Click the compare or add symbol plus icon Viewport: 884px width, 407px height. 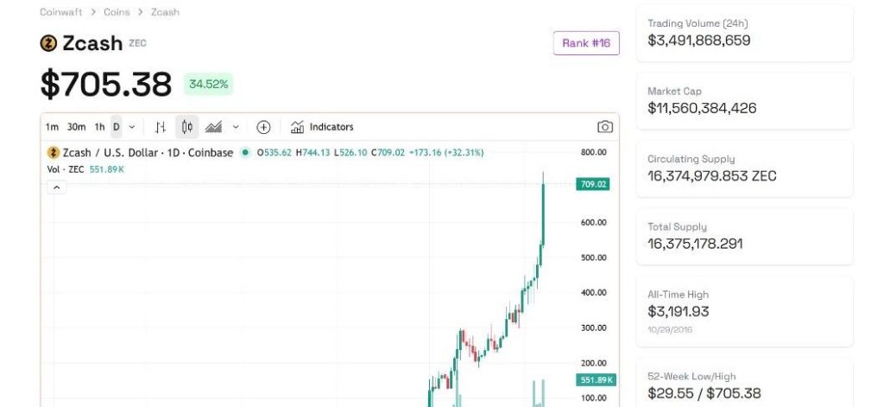click(x=263, y=127)
